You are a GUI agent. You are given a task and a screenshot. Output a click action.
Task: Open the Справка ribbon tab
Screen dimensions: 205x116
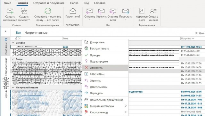(x=100, y=3)
